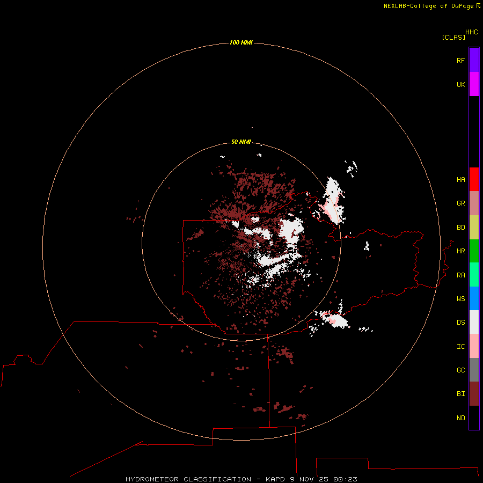Click the BI legend label
The image size is (483, 483).
(x=460, y=394)
